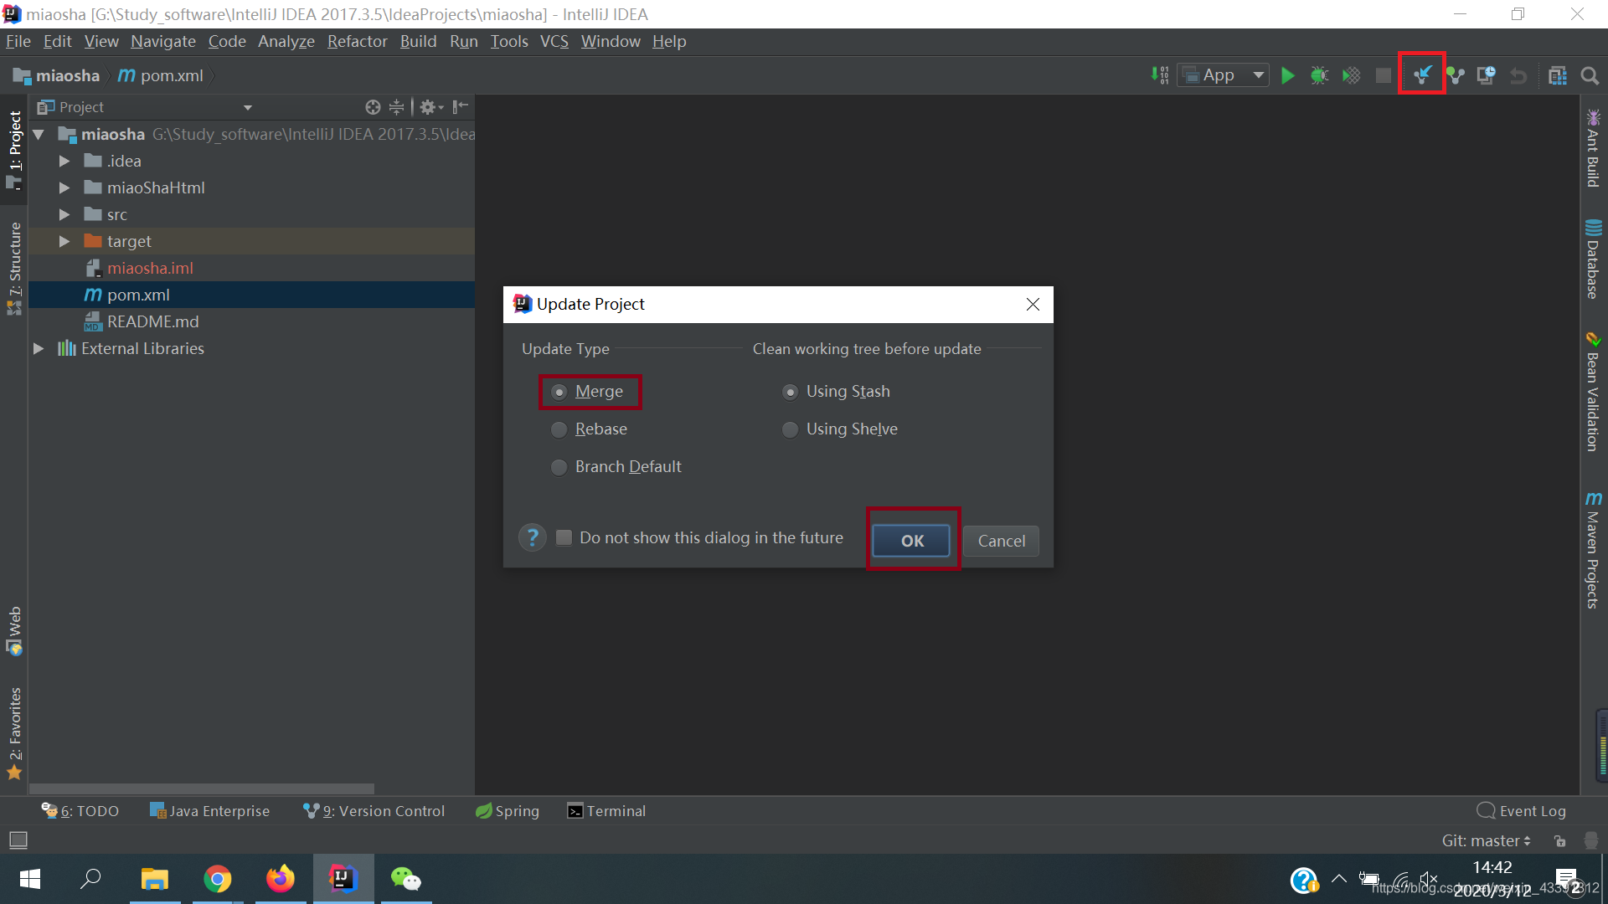The width and height of the screenshot is (1608, 904).
Task: Open File Explorer from the taskbar
Action: (x=155, y=879)
